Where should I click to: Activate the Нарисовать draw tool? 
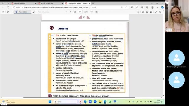click(22, 12)
